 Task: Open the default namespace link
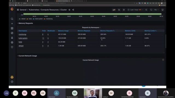(x=21, y=46)
